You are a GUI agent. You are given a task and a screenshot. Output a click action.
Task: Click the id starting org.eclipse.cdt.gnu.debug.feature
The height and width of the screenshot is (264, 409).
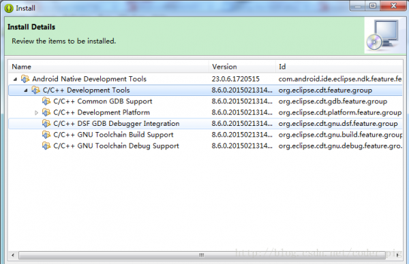(340, 146)
